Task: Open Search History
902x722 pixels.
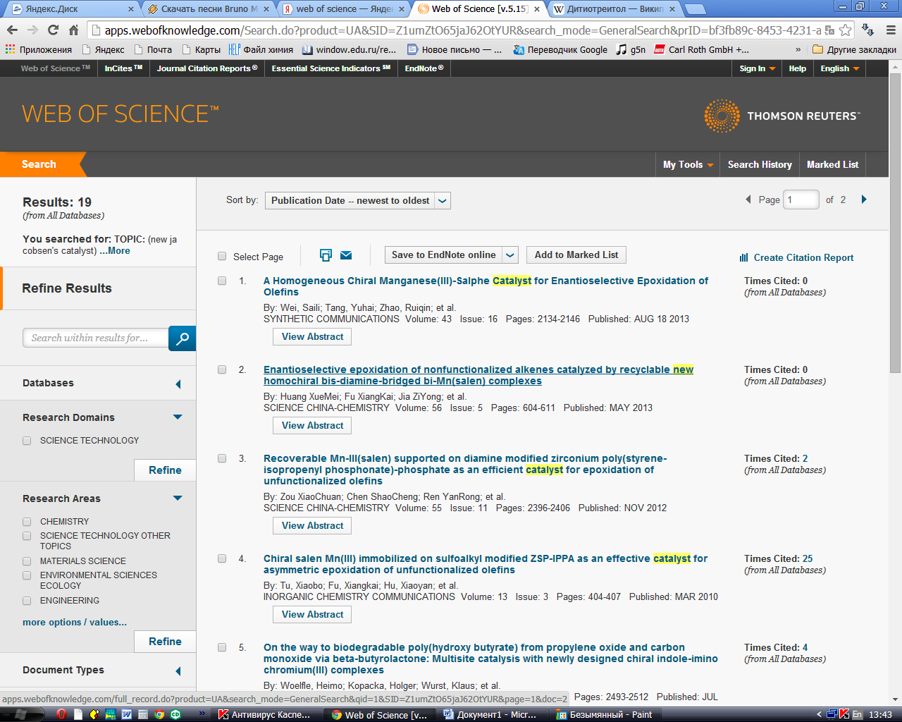Action: coord(760,164)
